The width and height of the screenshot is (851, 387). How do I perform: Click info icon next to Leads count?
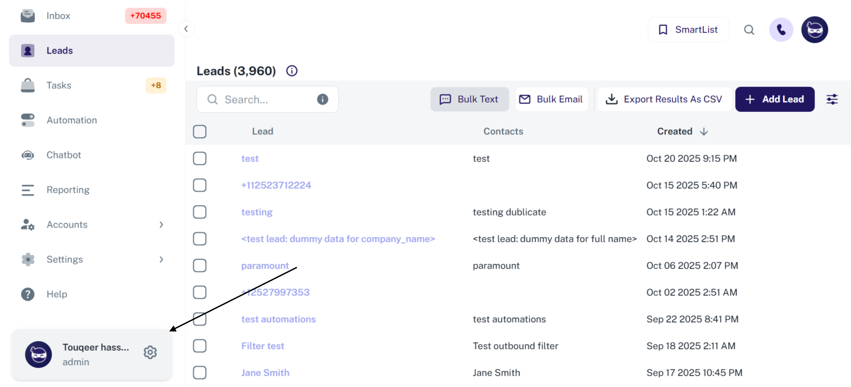(x=292, y=71)
